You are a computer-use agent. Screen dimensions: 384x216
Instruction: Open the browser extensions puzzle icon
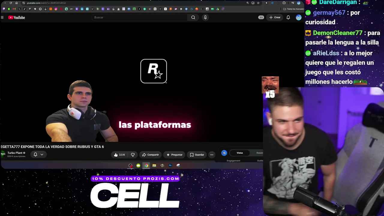pos(284,3)
